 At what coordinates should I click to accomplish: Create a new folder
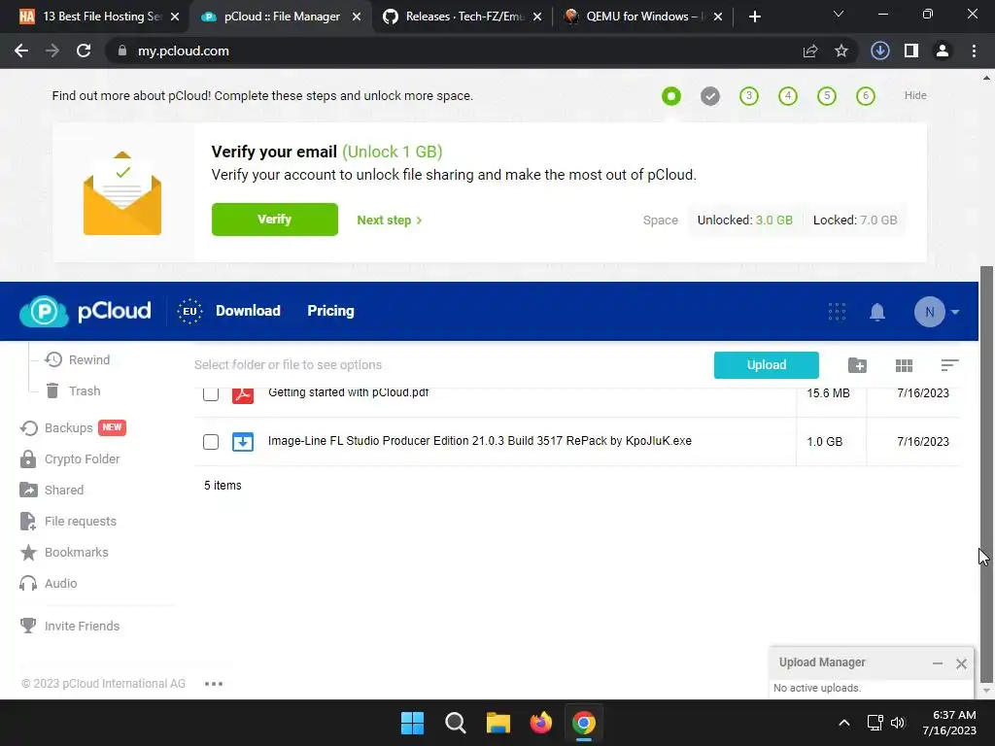tap(857, 365)
